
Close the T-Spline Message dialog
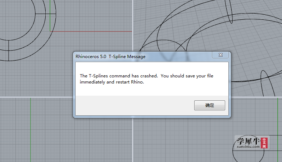tap(220, 55)
